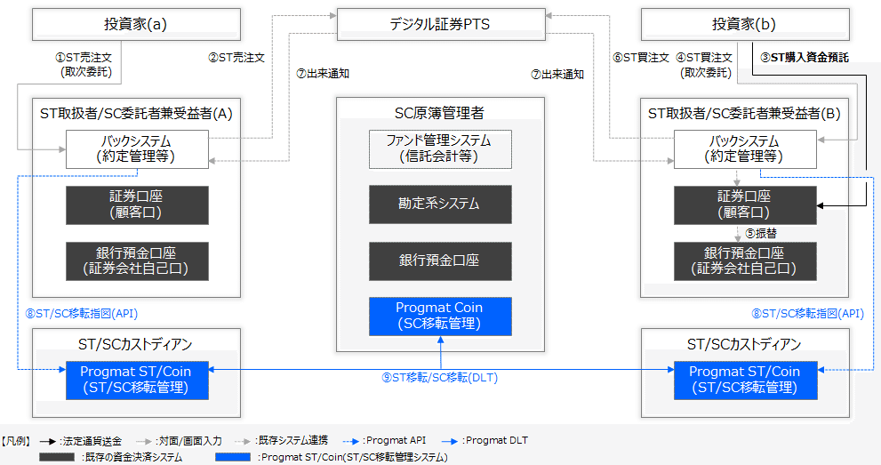
Task: Click Progmat ST/Coin box under panel (A)
Action: coord(137,381)
